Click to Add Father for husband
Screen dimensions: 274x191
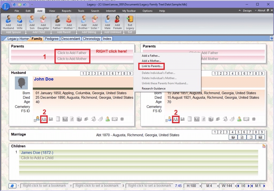[72, 53]
